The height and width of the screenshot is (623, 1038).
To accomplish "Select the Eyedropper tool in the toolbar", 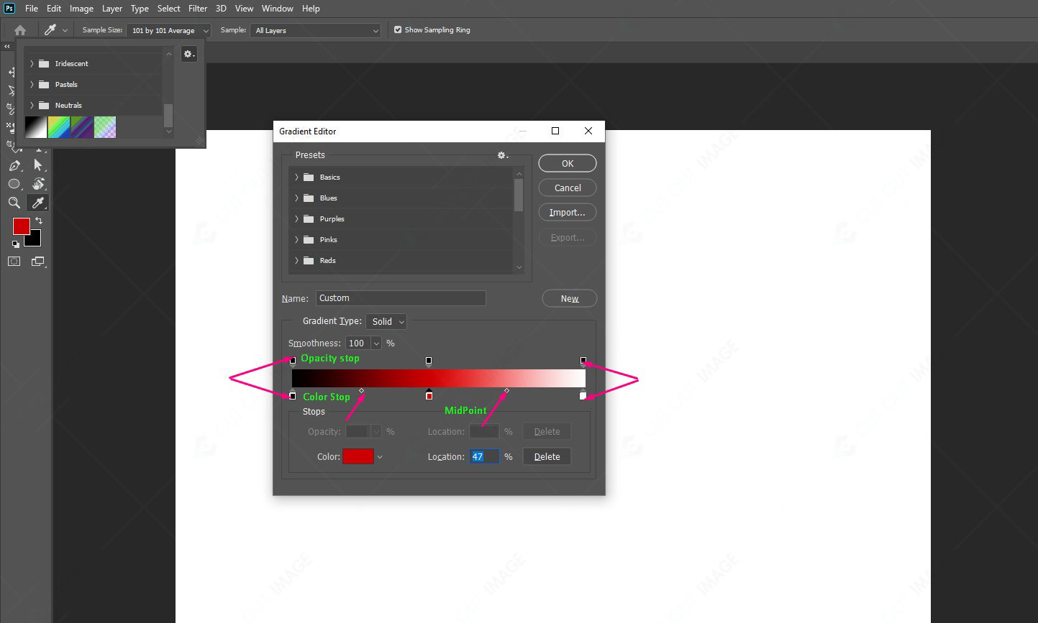I will pyautogui.click(x=38, y=203).
